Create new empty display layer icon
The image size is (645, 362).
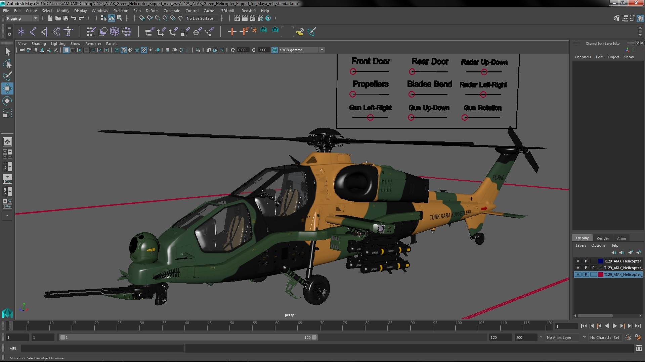[x=631, y=252]
